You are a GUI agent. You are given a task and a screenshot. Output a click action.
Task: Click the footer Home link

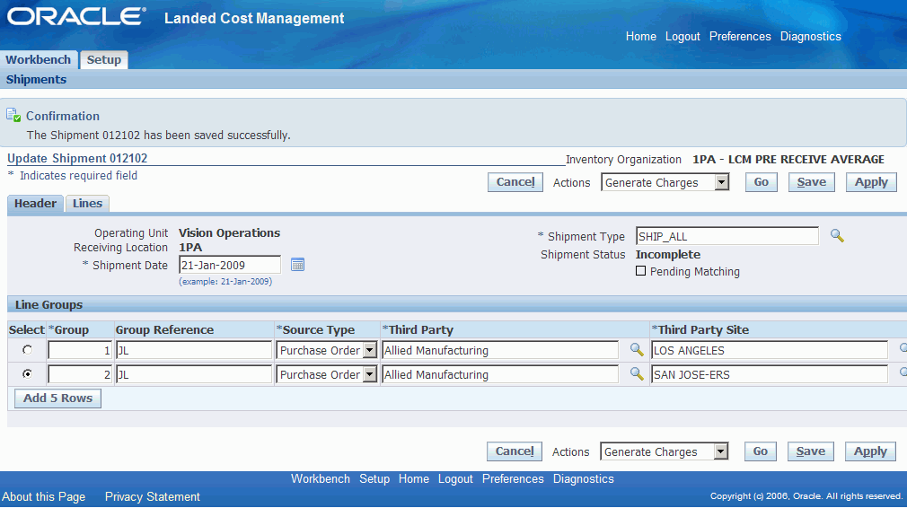click(414, 479)
